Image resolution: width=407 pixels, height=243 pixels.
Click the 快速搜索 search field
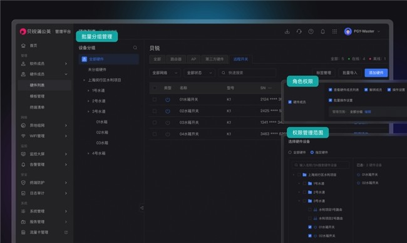click(247, 73)
